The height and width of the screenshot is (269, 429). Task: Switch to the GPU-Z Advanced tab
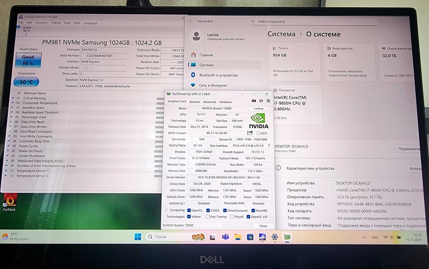(210, 102)
